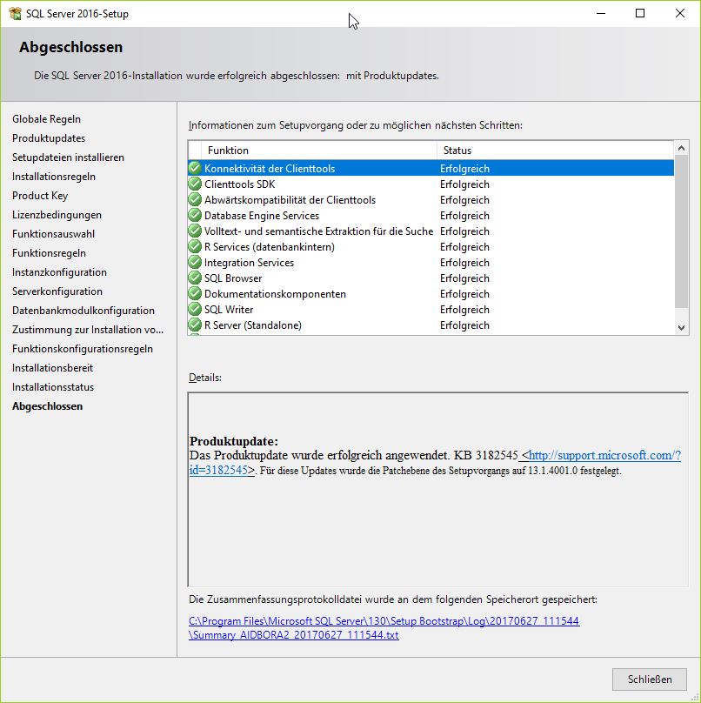
Task: Click the bold Abgeschlossen step in sidebar
Action: (x=48, y=406)
